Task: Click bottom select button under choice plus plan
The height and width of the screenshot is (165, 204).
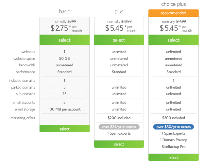Action: tap(173, 157)
